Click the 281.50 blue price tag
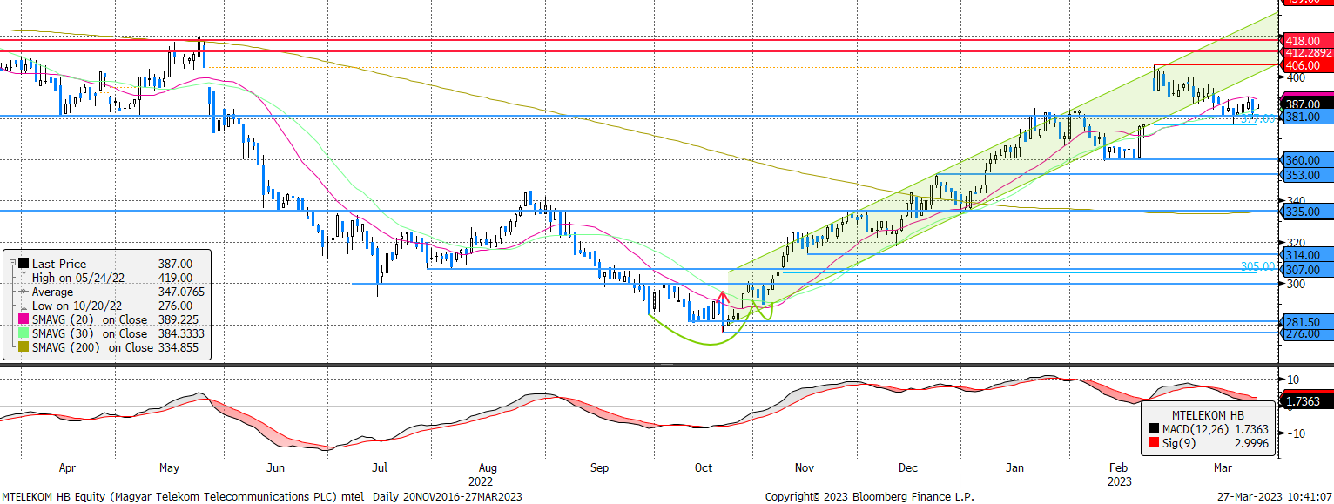The image size is (1334, 504). 1309,321
